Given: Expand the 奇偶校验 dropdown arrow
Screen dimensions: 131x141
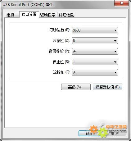Looking at the screenshot, I should (115, 51).
